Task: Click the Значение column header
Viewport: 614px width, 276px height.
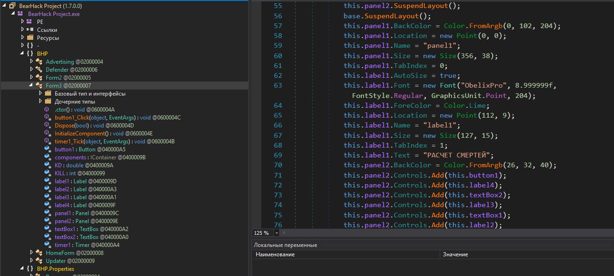Action: coord(455,254)
